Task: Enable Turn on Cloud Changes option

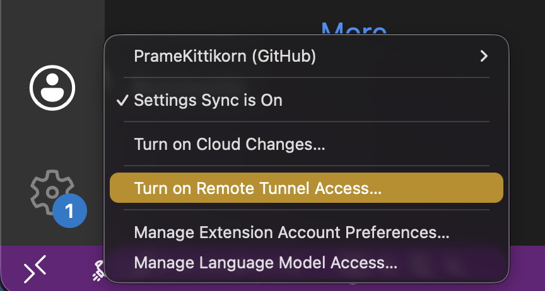Action: click(230, 144)
